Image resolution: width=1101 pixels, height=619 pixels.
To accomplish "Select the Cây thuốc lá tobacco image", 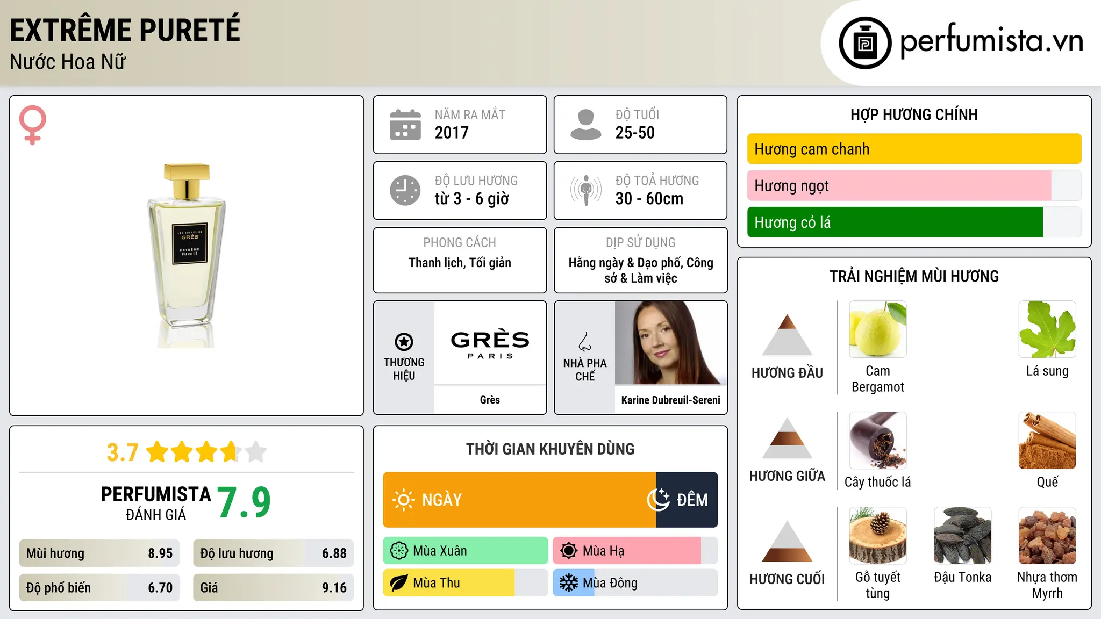I will pyautogui.click(x=878, y=441).
